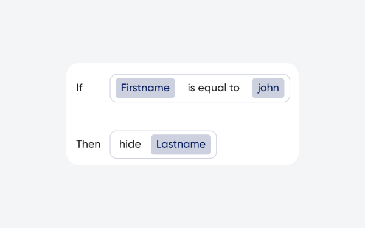Click gray background below the rule card

click(182, 196)
